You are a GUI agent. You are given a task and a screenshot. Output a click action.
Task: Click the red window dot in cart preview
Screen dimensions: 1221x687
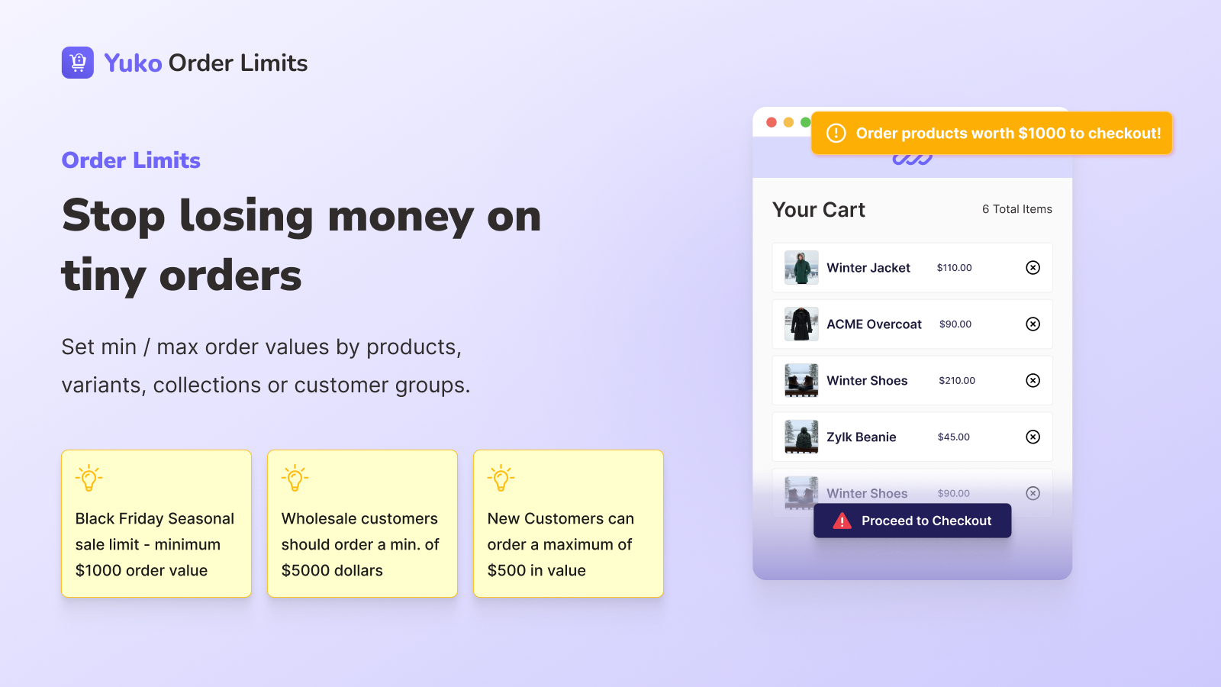[772, 122]
